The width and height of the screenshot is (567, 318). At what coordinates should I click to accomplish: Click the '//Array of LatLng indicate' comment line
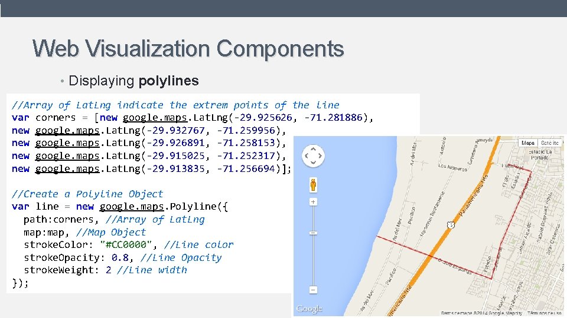(x=175, y=105)
